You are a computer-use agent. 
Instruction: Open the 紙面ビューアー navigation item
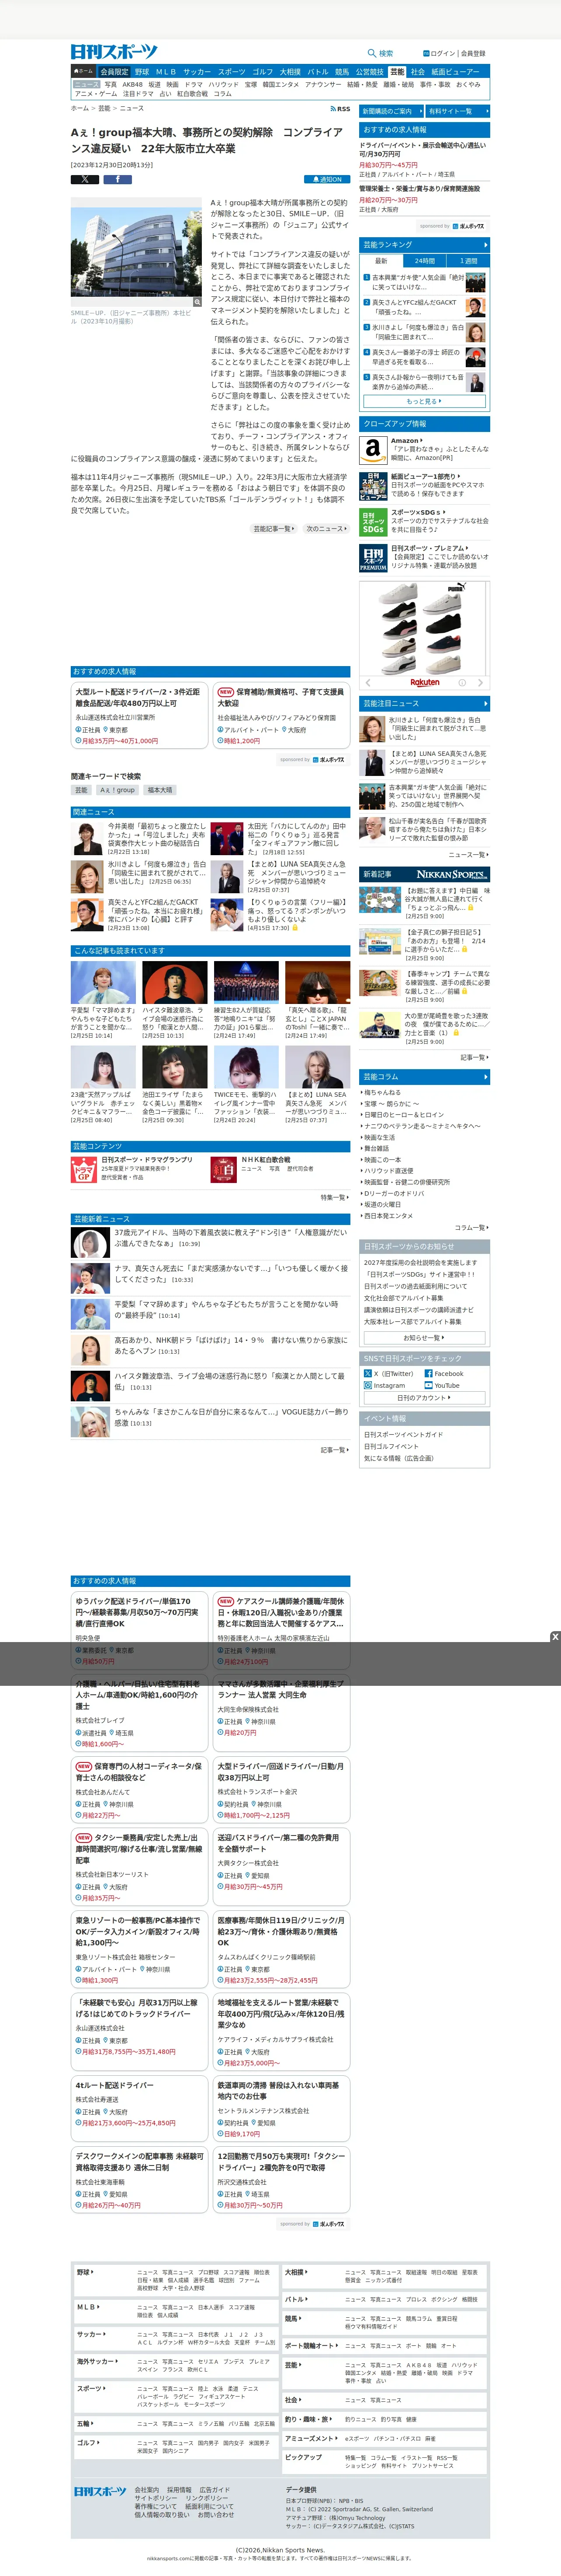click(x=455, y=72)
